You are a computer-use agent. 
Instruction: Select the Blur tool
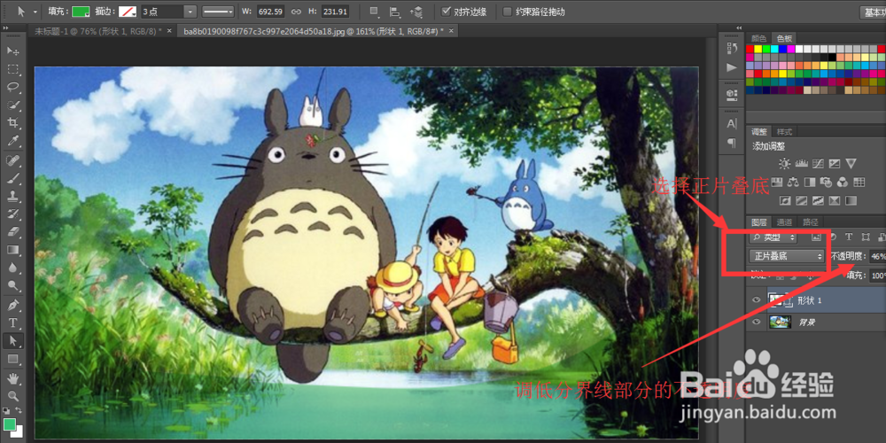click(x=13, y=268)
